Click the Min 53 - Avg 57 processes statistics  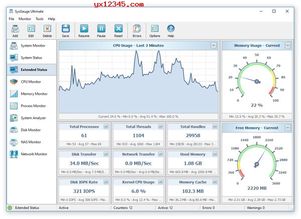click(84, 144)
